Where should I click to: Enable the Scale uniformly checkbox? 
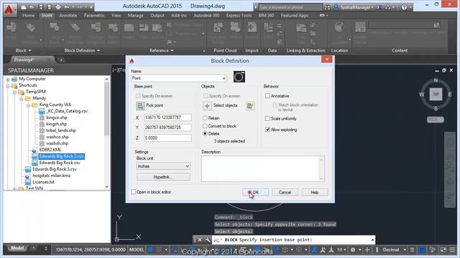click(267, 118)
